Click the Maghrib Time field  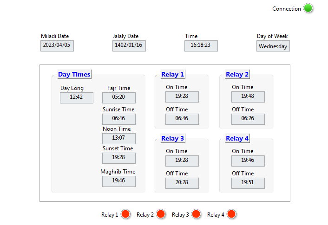119,181
